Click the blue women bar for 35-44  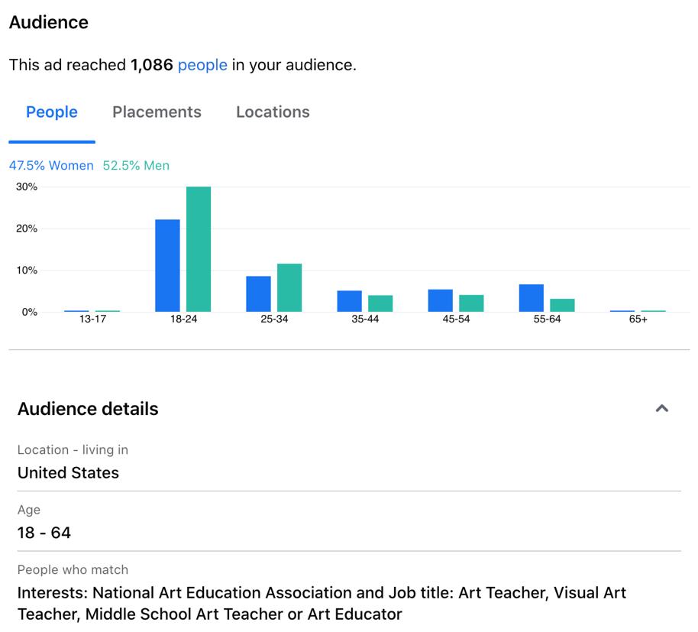(x=350, y=301)
